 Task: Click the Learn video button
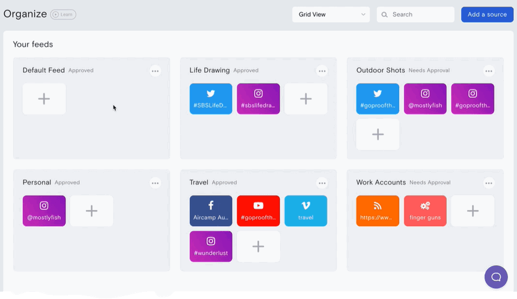click(63, 14)
